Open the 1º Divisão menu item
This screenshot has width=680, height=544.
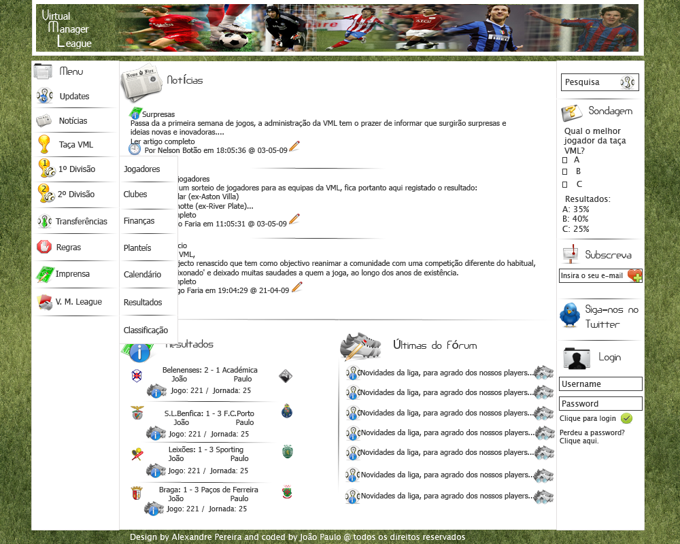point(77,169)
